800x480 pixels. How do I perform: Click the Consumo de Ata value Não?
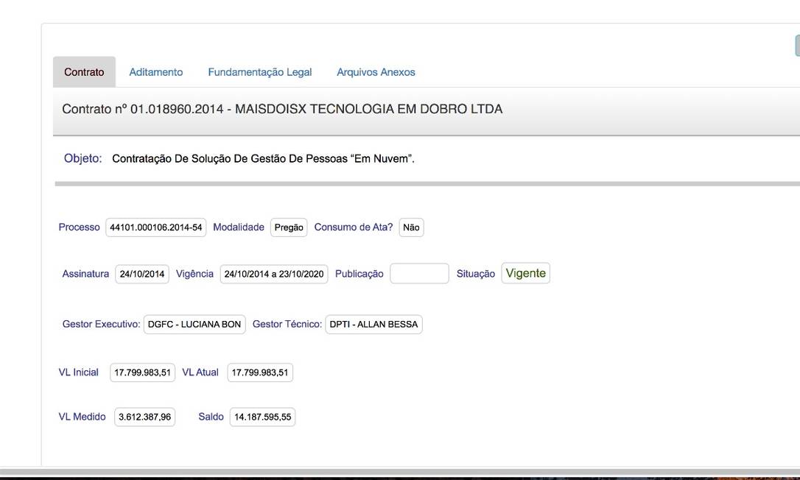point(411,227)
